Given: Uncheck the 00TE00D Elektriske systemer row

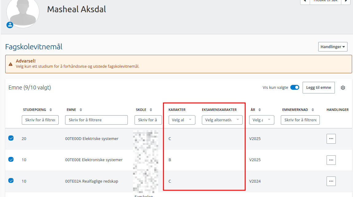Looking at the screenshot, I should click(11, 138).
